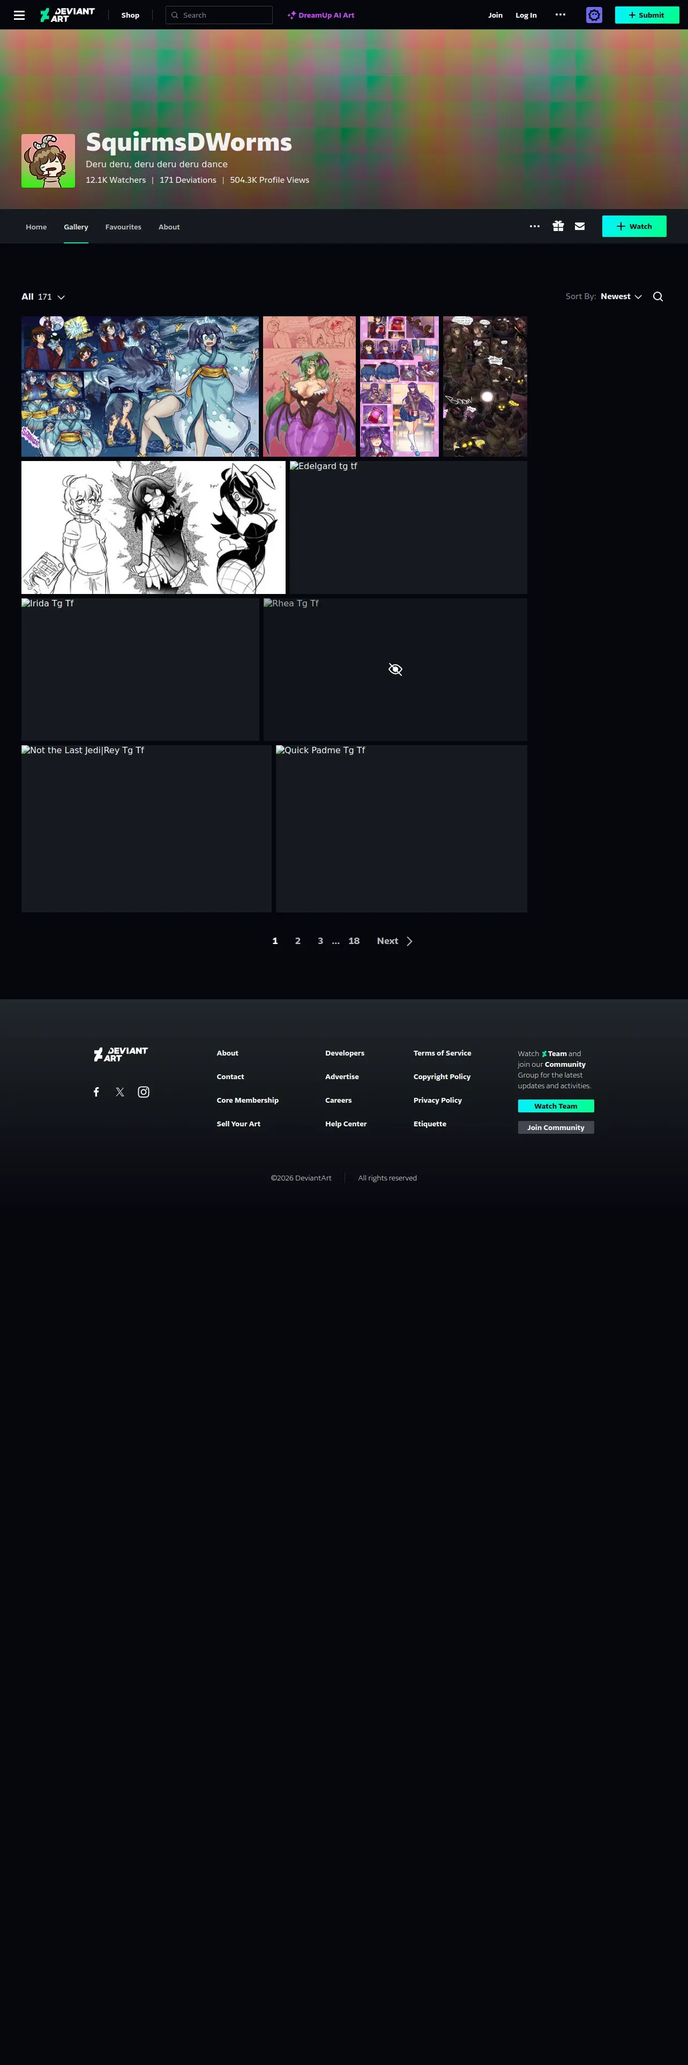Image resolution: width=688 pixels, height=2065 pixels.
Task: Click footer Developers link
Action: pos(345,1053)
